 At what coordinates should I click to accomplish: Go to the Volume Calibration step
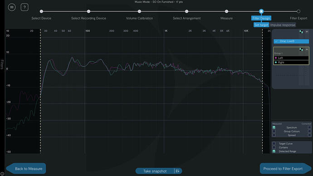click(139, 18)
